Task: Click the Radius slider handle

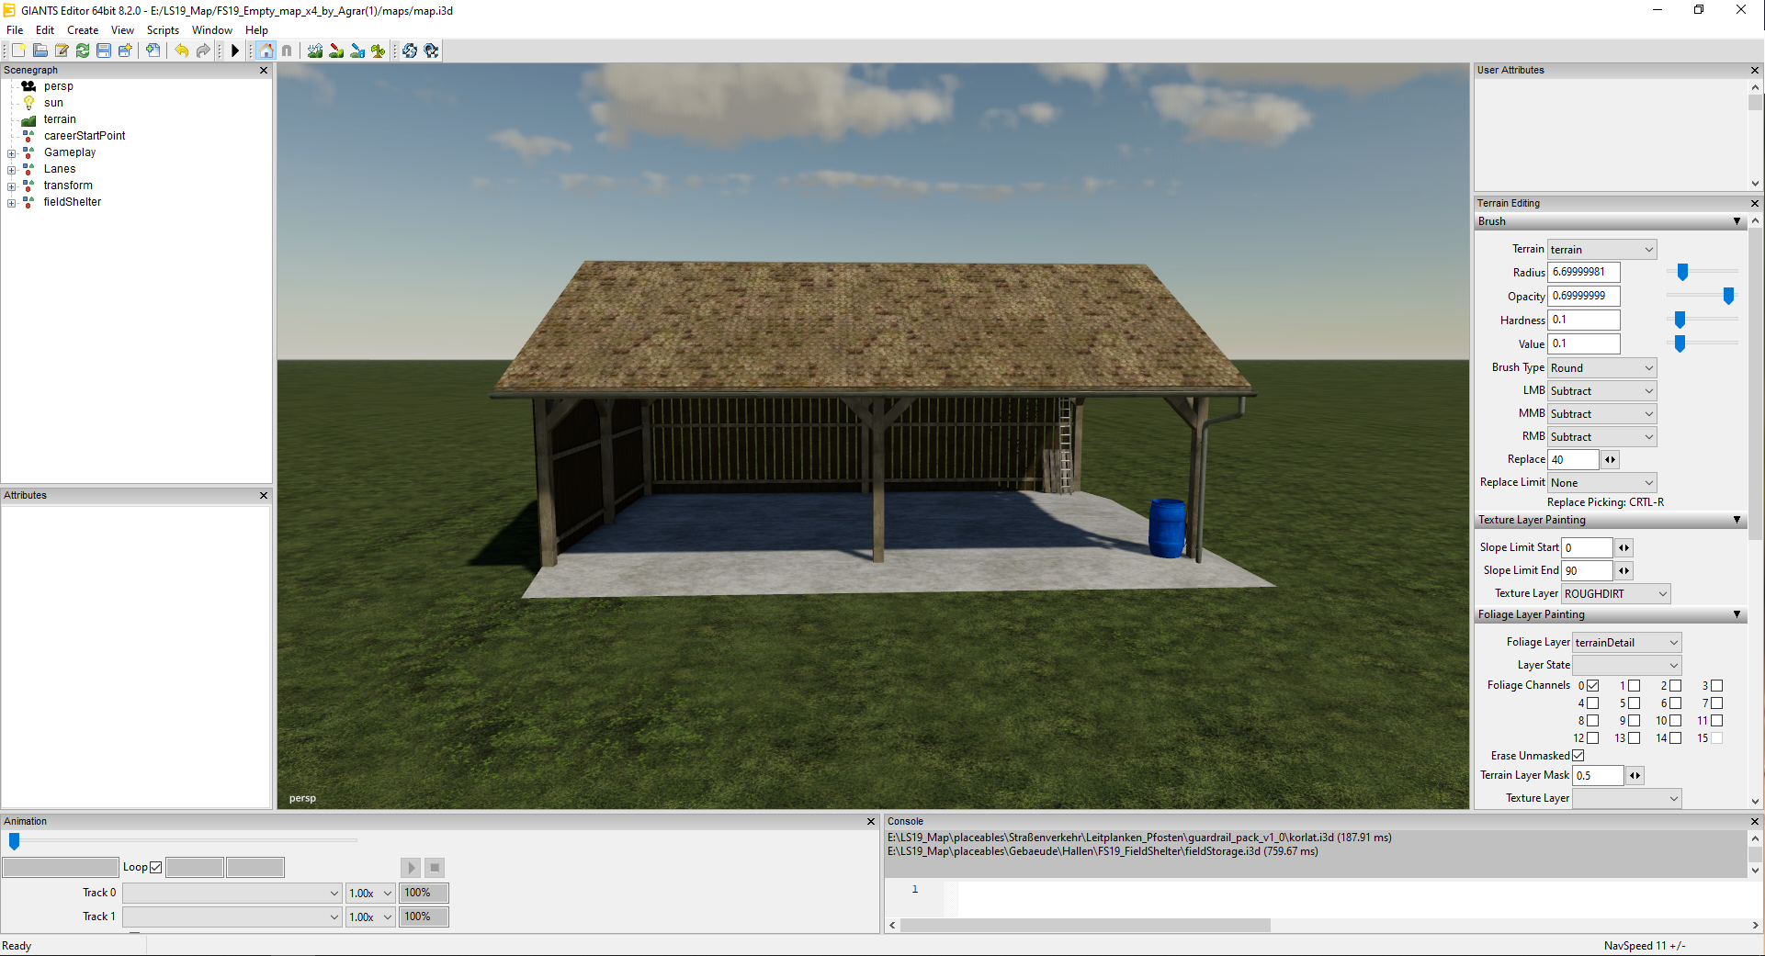Action: (1682, 272)
